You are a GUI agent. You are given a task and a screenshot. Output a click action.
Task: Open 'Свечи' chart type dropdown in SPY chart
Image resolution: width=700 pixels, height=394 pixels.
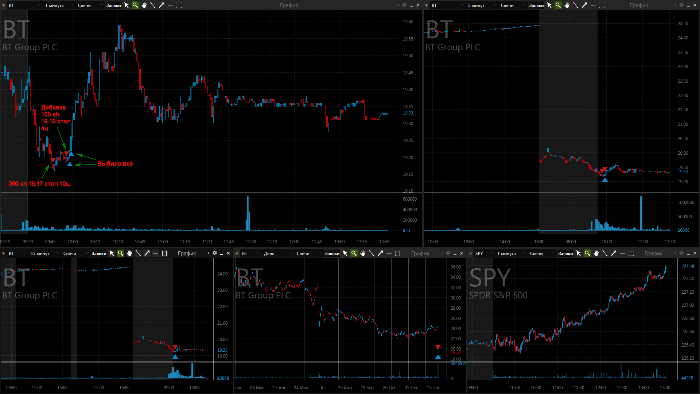pos(541,253)
